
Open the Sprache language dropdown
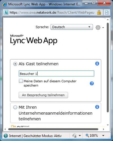72,27
